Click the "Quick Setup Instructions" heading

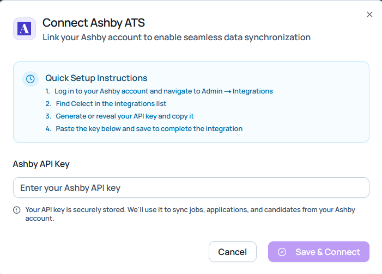pyautogui.click(x=96, y=78)
